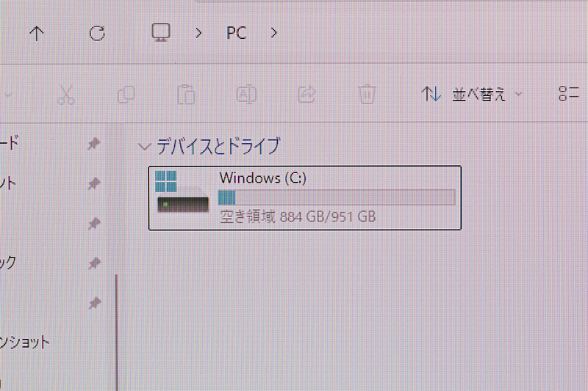This screenshot has width=588, height=391.
Task: Go up one folder level
Action: tap(36, 33)
